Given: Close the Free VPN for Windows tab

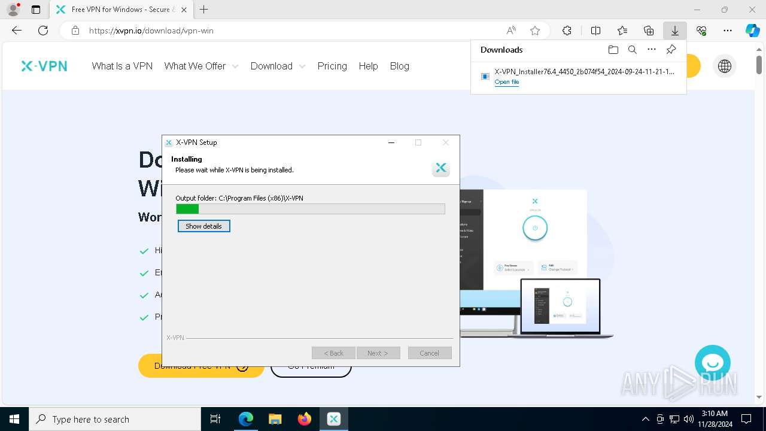Looking at the screenshot, I should pos(184,10).
